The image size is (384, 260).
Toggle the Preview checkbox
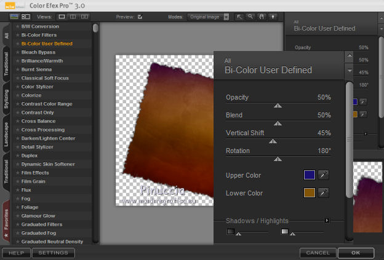140,17
